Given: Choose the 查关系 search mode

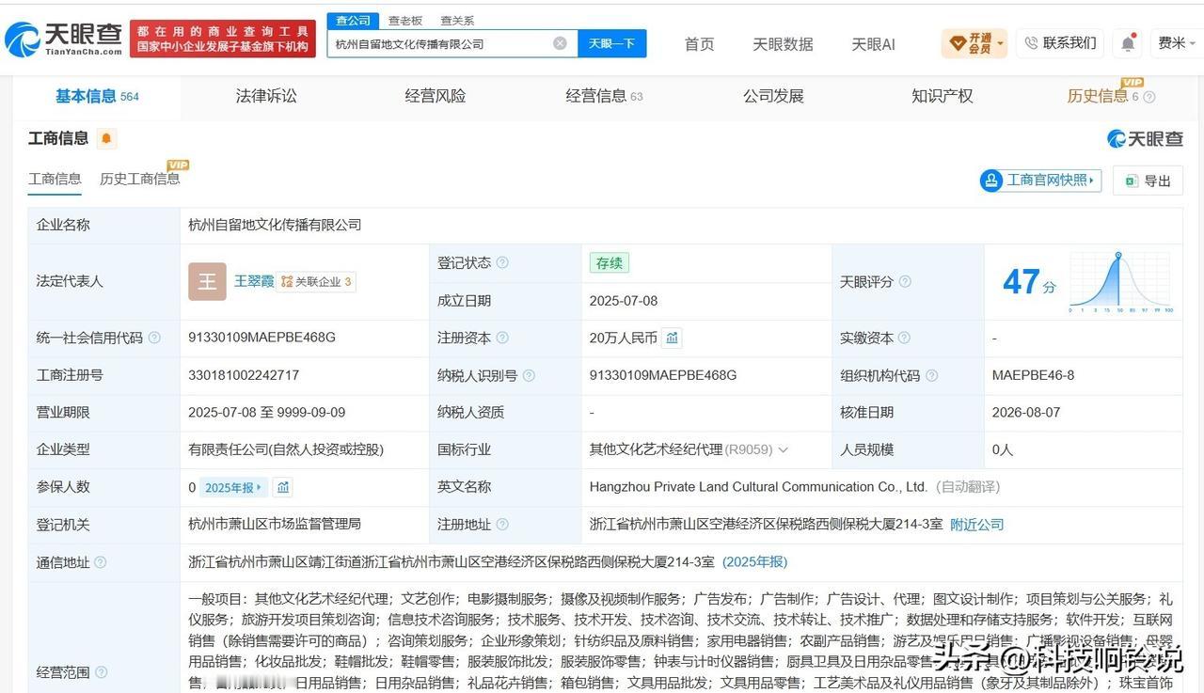Looking at the screenshot, I should (457, 21).
